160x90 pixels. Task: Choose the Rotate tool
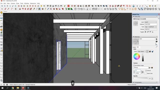(28, 9)
